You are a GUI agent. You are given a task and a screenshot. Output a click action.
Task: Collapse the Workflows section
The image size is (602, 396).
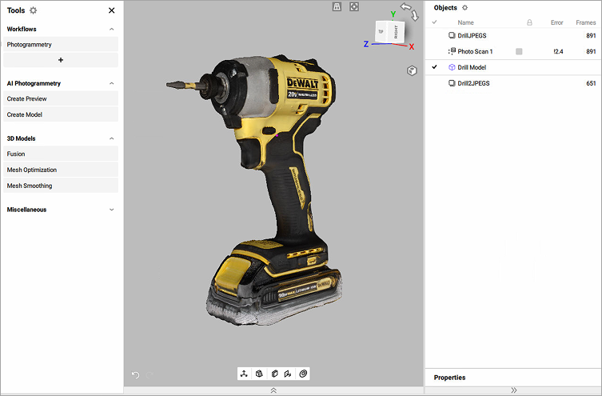(x=111, y=29)
